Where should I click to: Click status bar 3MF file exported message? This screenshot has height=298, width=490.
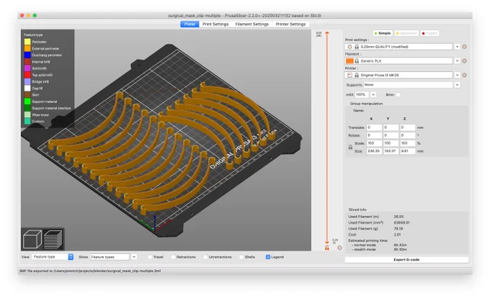(90, 271)
